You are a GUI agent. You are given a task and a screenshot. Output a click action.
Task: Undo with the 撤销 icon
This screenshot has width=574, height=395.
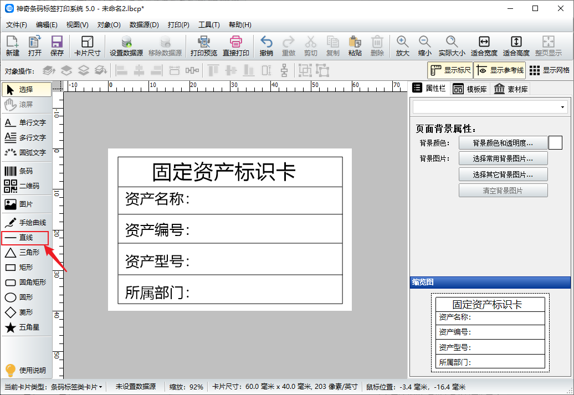(266, 46)
